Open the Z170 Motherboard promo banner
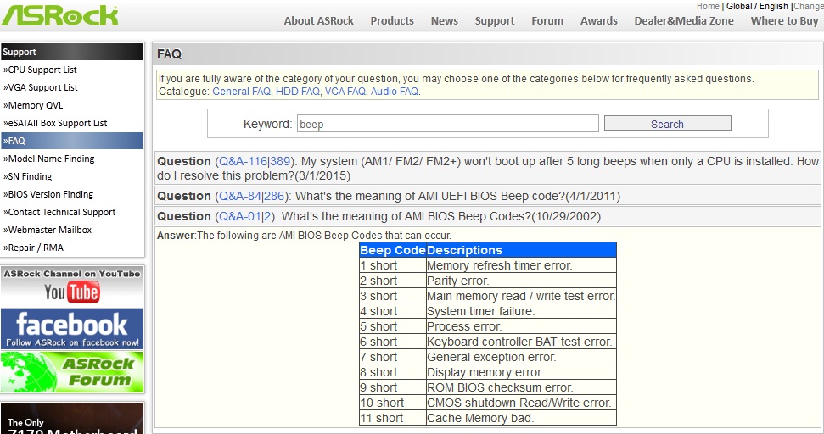 click(72, 418)
